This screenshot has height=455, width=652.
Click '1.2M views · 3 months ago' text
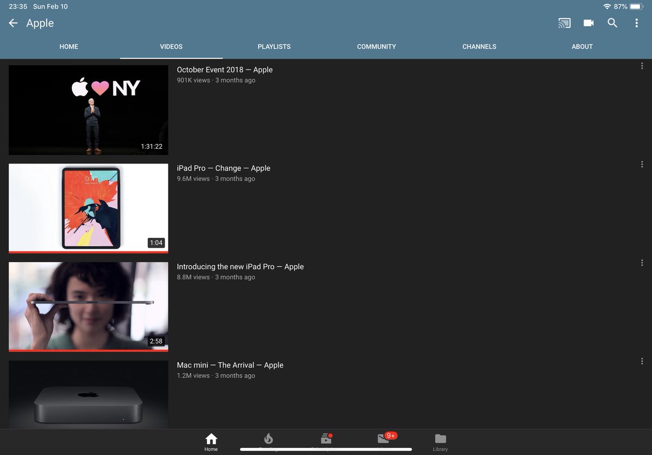[x=216, y=376]
